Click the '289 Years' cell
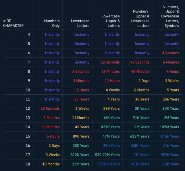This screenshot has width=185, height=171. point(111,109)
